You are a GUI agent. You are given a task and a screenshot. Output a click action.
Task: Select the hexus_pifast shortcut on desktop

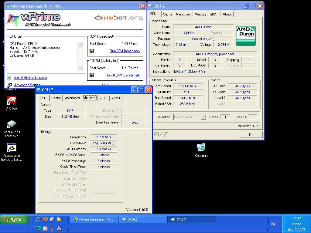click(x=12, y=152)
